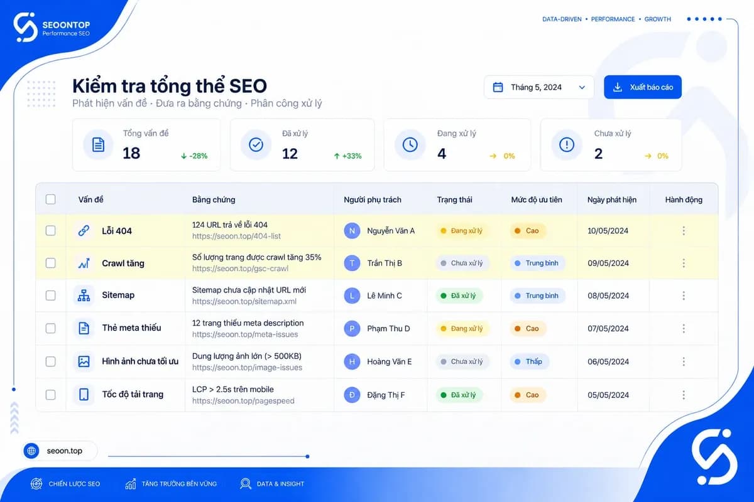Sort by the Ngày phát hiện column header
754x502 pixels.
(612, 200)
